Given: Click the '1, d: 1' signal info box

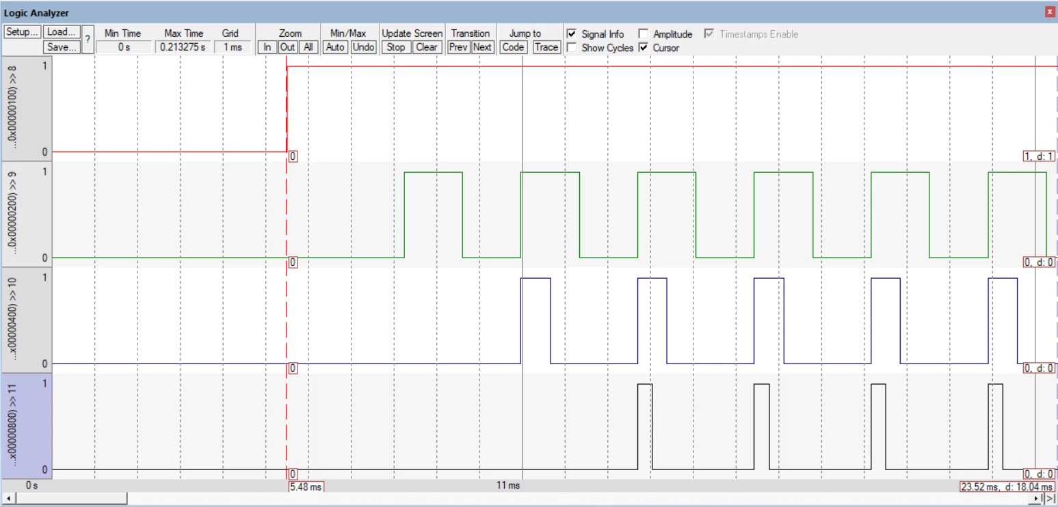Looking at the screenshot, I should point(1039,156).
